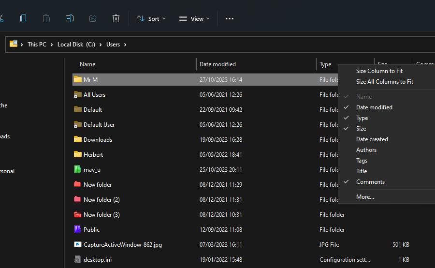Click the Delete trash icon

[x=116, y=18]
